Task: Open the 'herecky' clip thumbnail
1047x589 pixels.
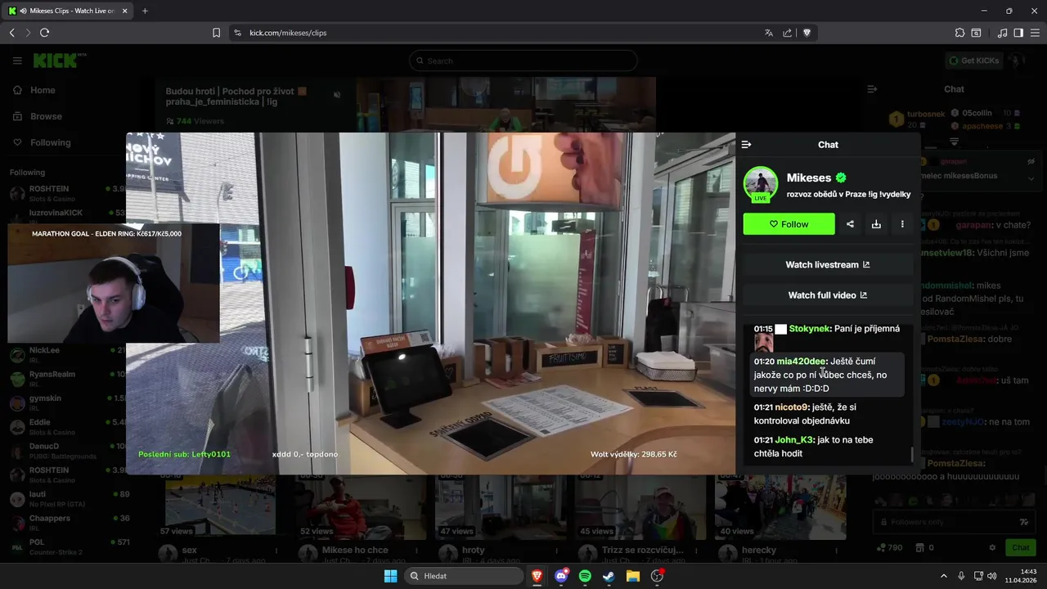Action: (780, 506)
